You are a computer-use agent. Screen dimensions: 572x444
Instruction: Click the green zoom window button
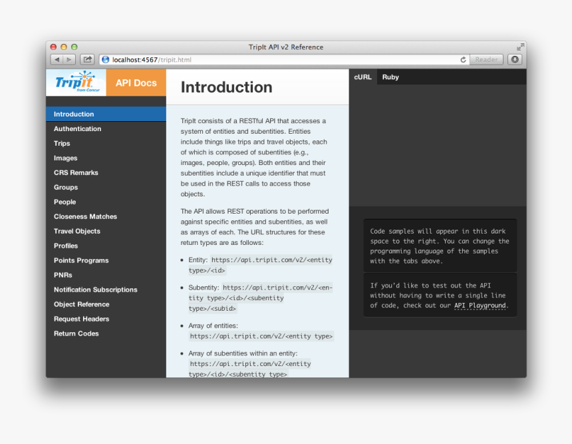[x=74, y=47]
